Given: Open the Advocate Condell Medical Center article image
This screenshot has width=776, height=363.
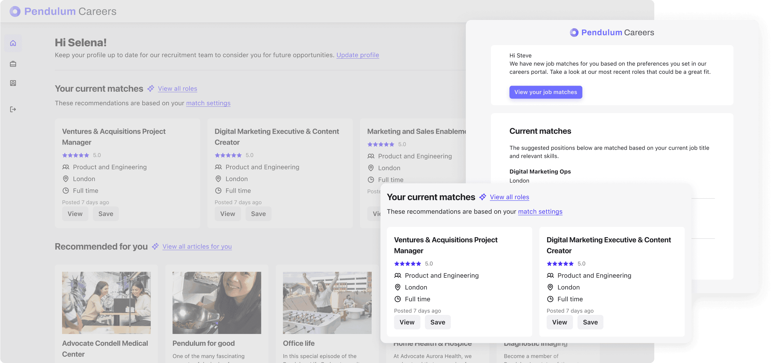Looking at the screenshot, I should pos(106,303).
